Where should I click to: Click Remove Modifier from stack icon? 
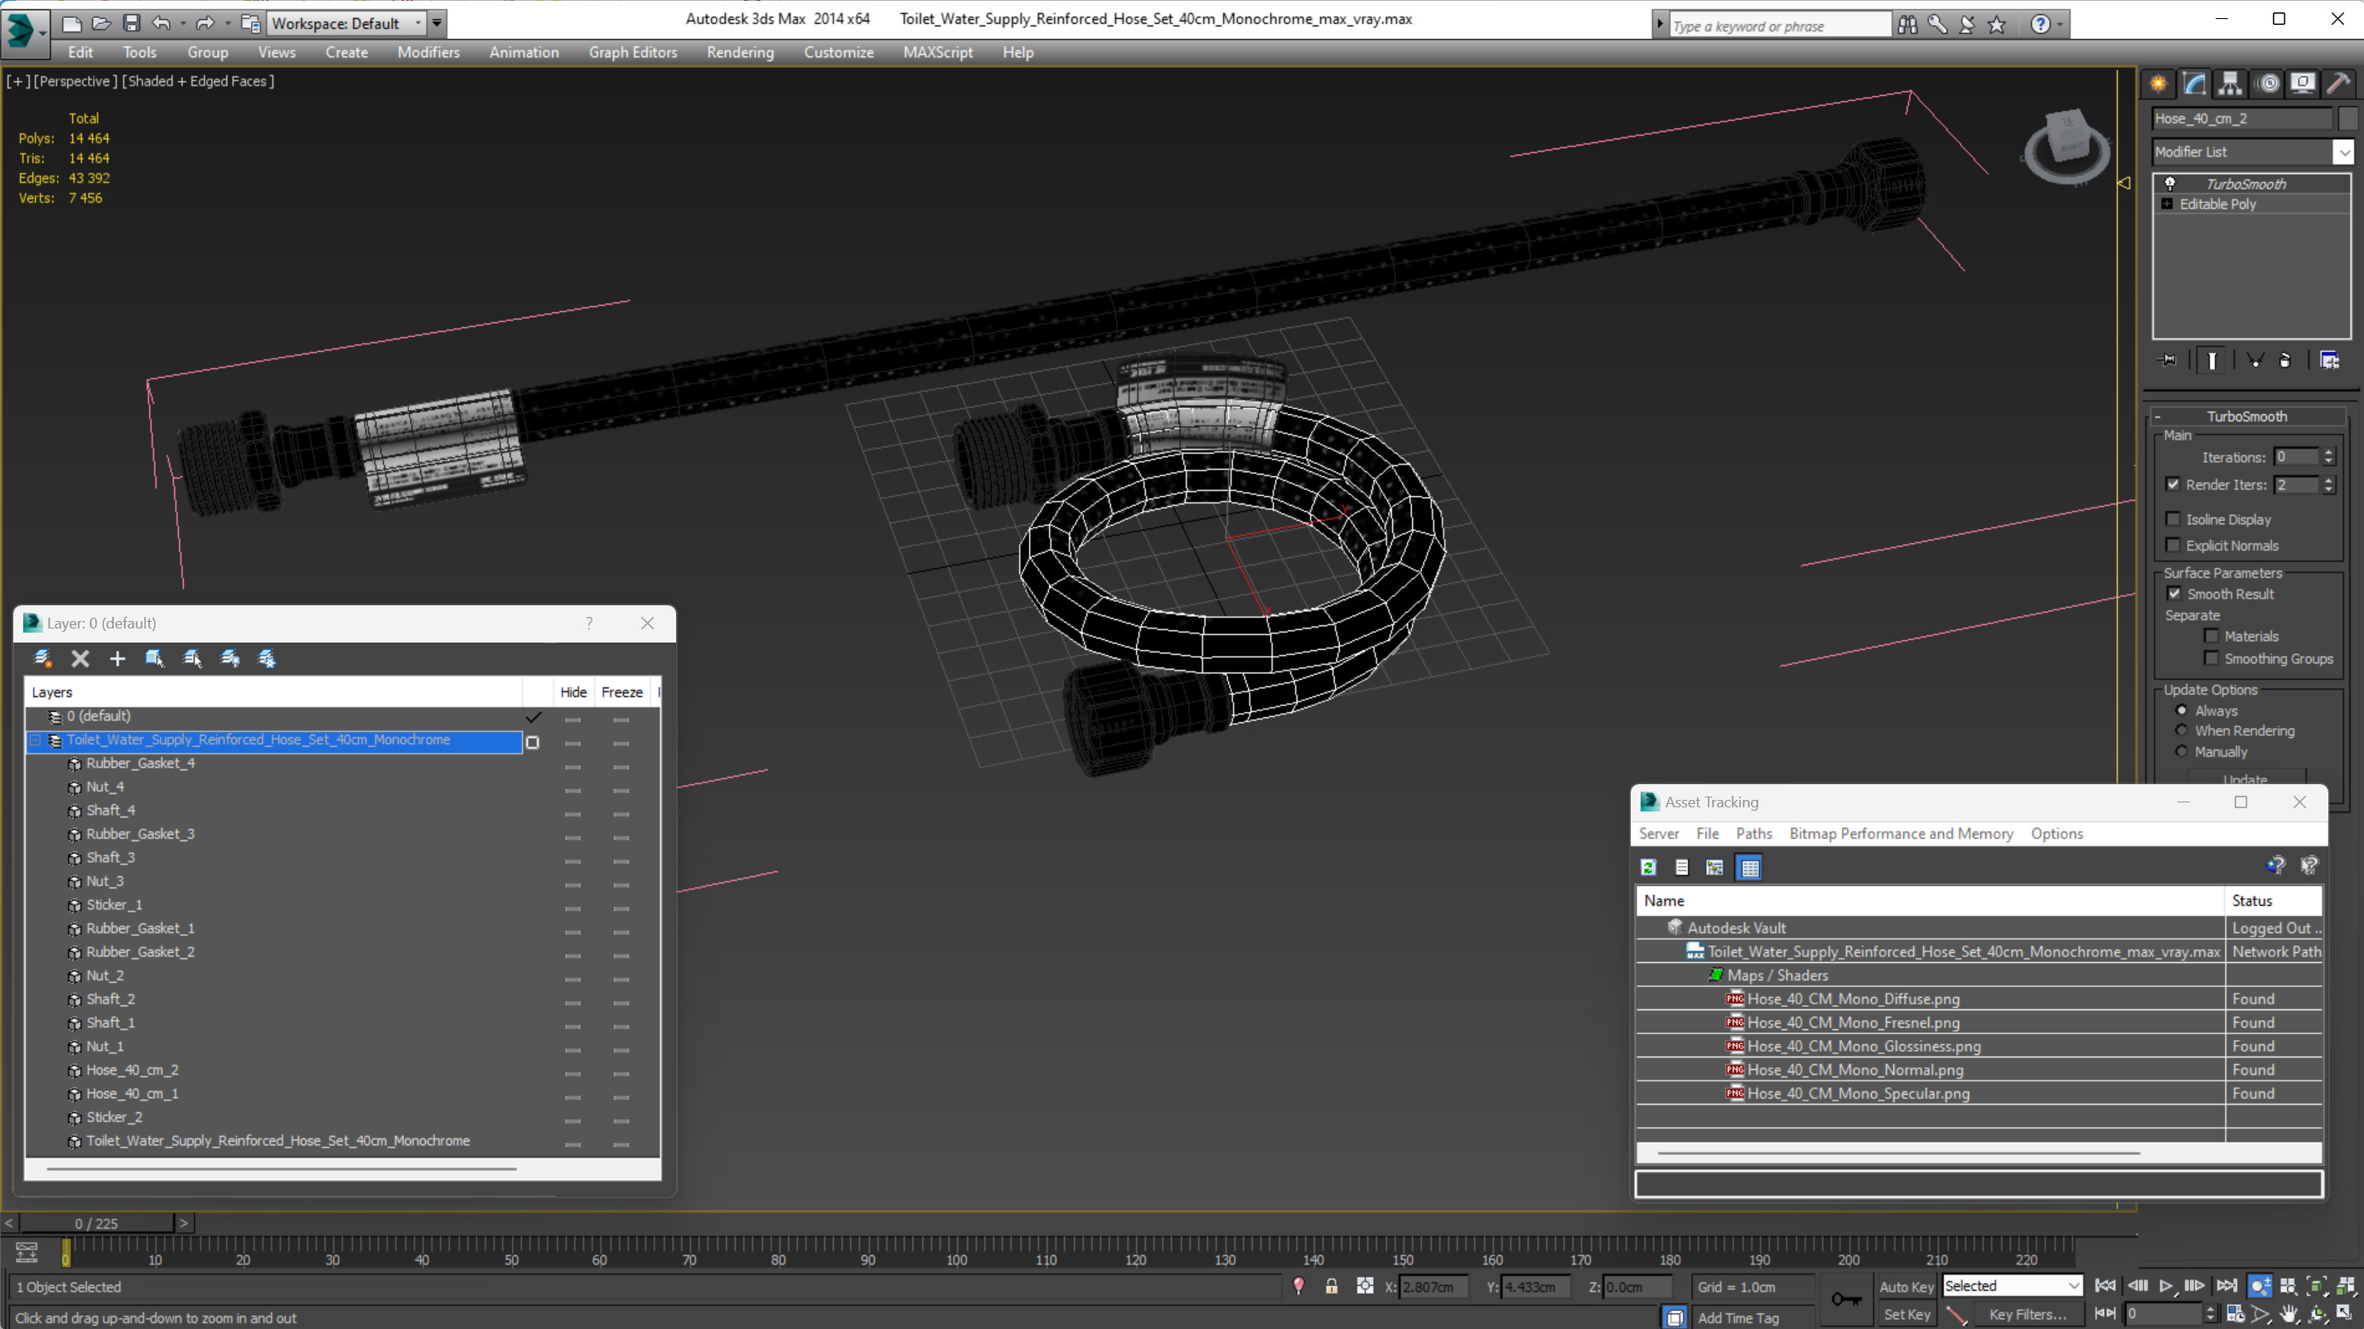[x=2285, y=360]
